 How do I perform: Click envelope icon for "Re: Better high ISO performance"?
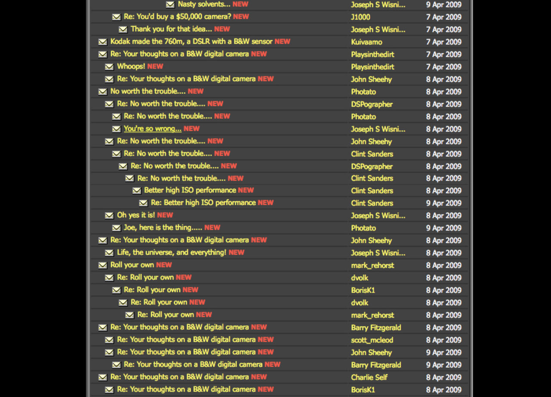(143, 203)
